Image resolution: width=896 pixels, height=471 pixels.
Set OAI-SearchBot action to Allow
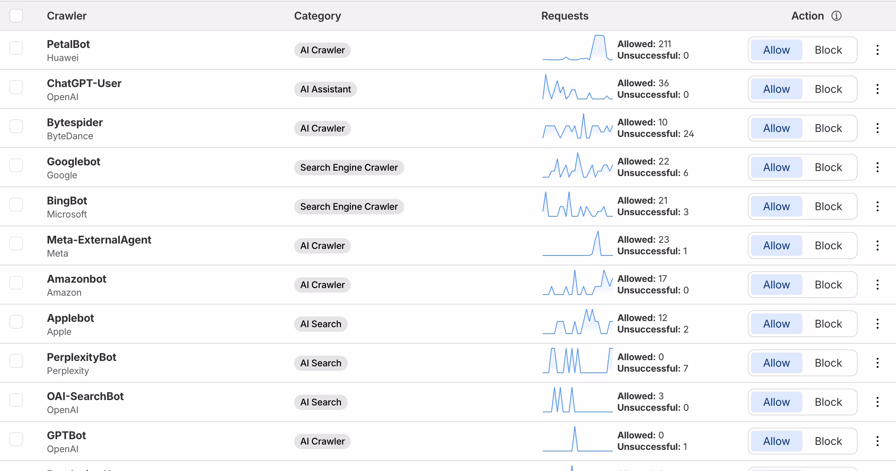pos(776,402)
